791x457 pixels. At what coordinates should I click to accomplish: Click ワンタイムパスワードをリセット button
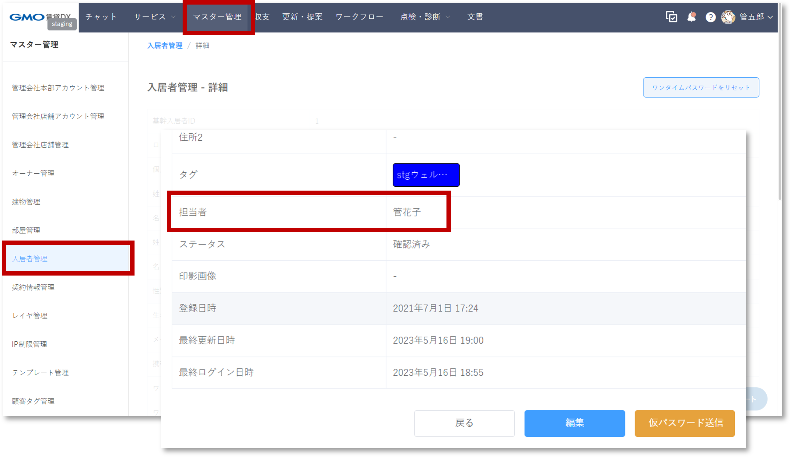click(x=701, y=88)
